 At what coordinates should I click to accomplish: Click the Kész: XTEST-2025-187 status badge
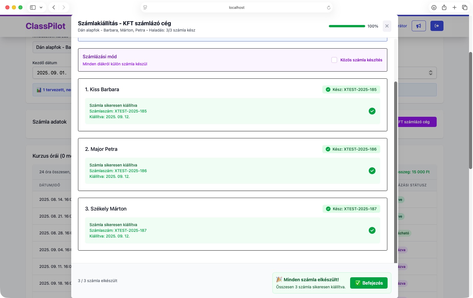[x=351, y=209]
